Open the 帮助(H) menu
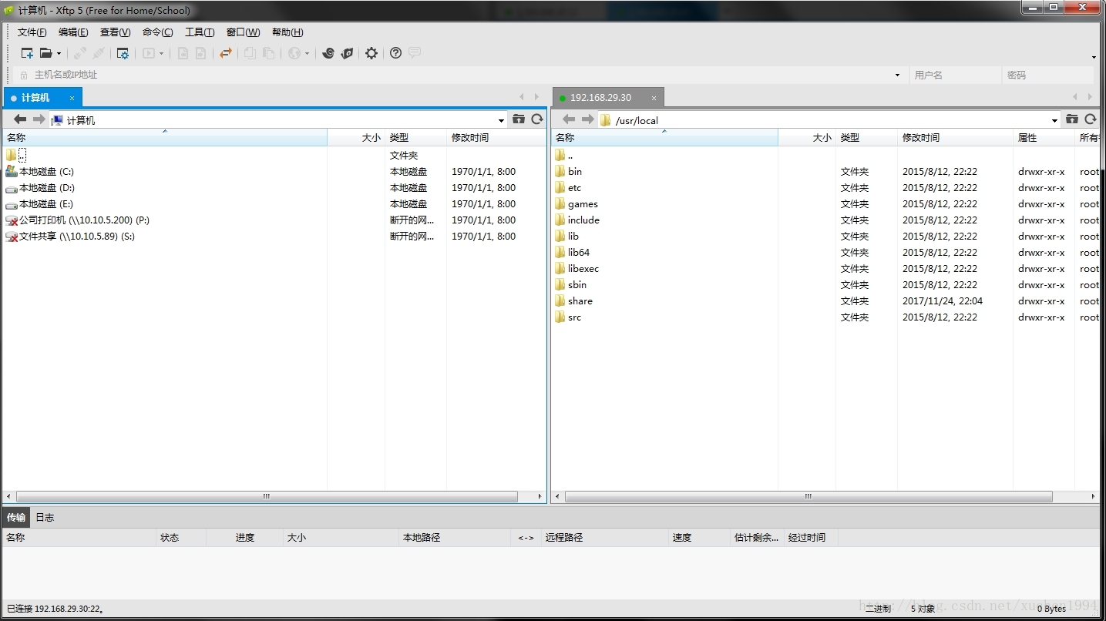This screenshot has width=1106, height=621. [x=287, y=32]
